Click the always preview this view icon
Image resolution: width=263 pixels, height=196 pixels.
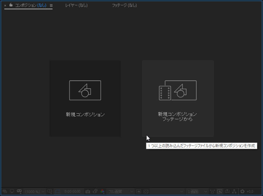point(5,191)
